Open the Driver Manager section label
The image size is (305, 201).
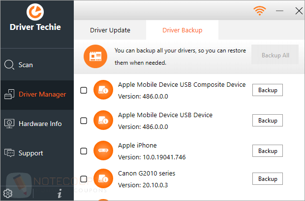(42, 95)
